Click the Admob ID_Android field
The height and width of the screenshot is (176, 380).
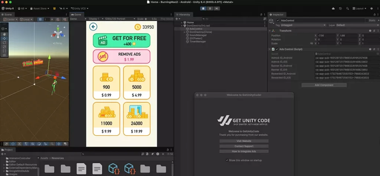[347, 58]
